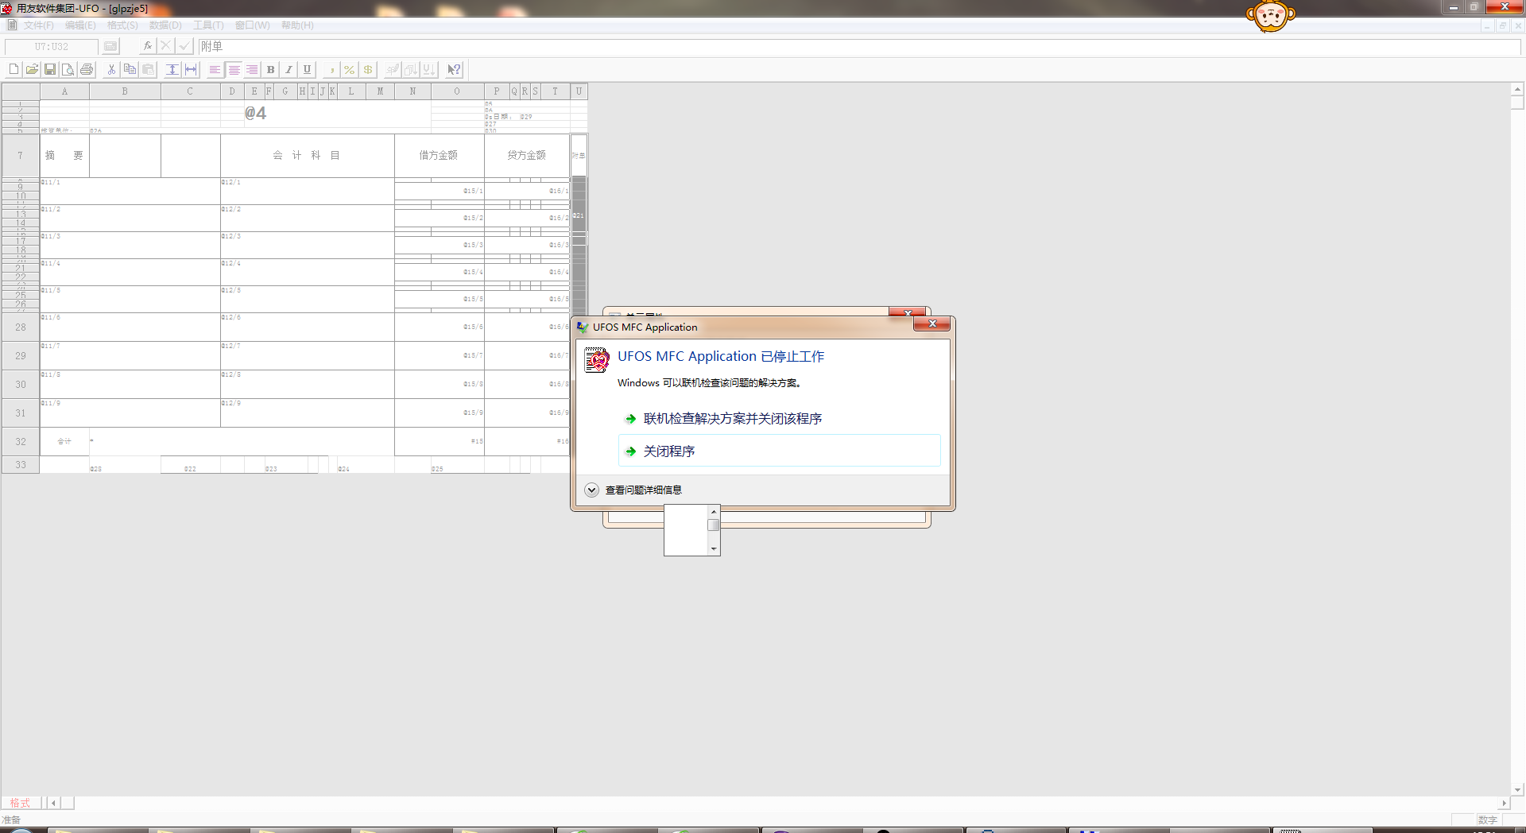Open the 格式(S) menu
This screenshot has width=1526, height=833.
[122, 25]
